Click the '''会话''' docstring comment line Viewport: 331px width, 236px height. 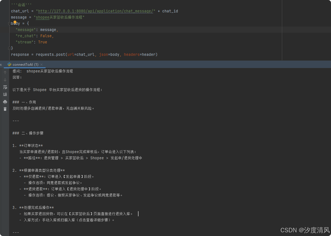coord(21,5)
